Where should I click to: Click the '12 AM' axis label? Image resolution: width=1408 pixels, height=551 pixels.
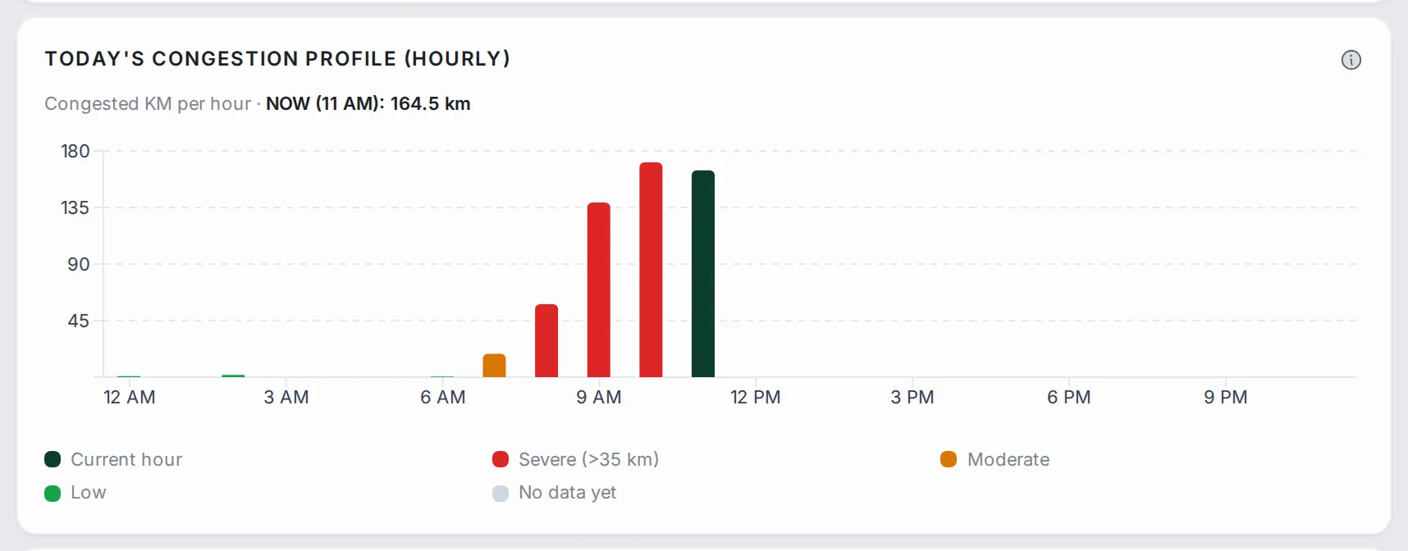click(x=130, y=398)
